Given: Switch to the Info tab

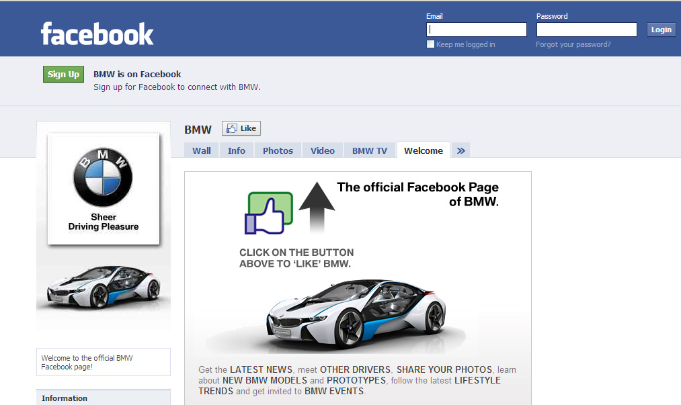Looking at the screenshot, I should point(237,150).
